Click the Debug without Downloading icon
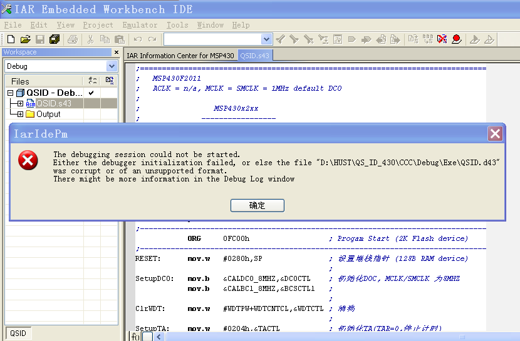This screenshot has height=341, width=520. [489, 39]
